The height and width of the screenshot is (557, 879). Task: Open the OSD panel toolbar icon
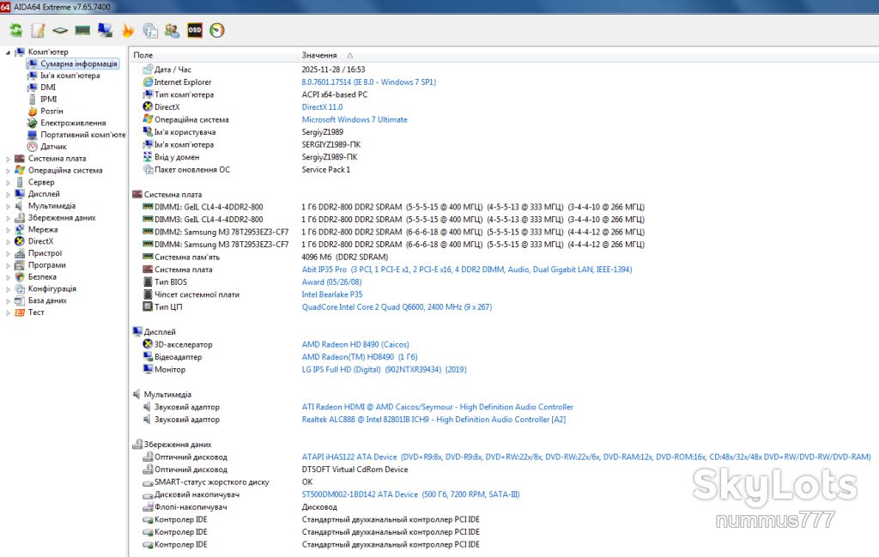pos(195,30)
